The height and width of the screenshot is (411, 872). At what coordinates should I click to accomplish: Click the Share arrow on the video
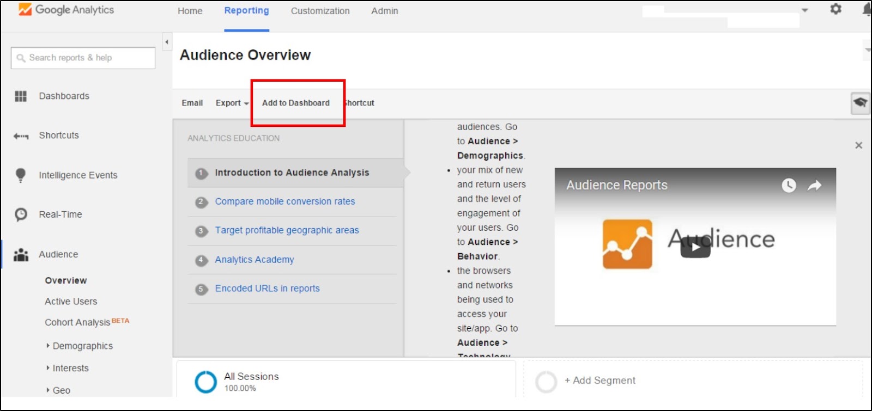(x=814, y=186)
